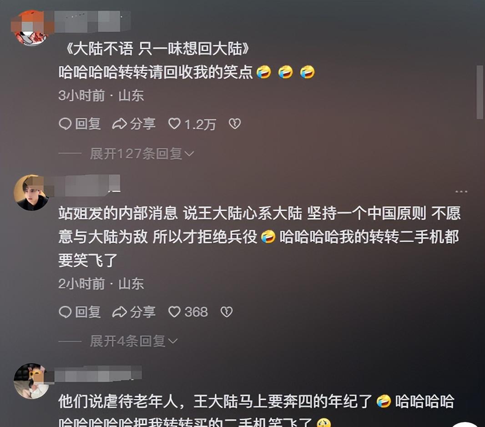Expand 展开127条回复 replies
Viewport: 485px width, 427px height.
(141, 153)
